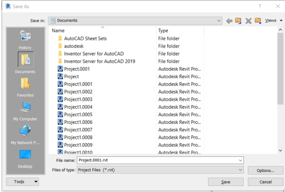Go up one folder level icon
Viewport: 285px width, 192px height.
tap(238, 21)
